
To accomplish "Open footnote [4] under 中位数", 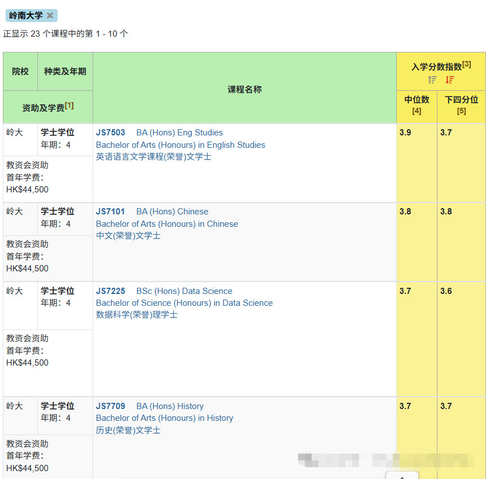I will (417, 111).
